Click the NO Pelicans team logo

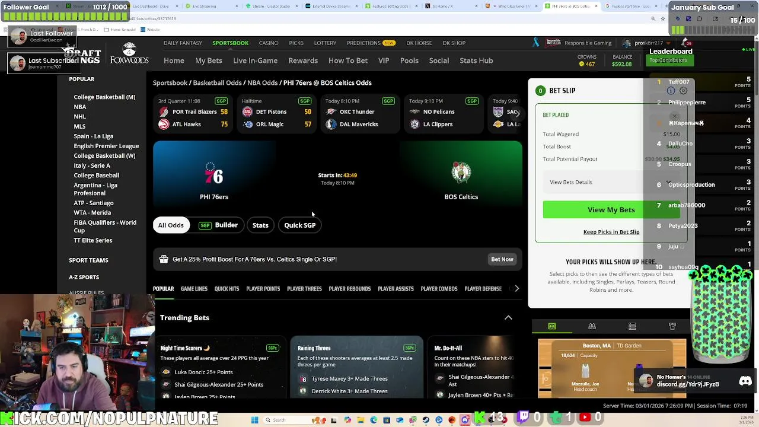[414, 111]
